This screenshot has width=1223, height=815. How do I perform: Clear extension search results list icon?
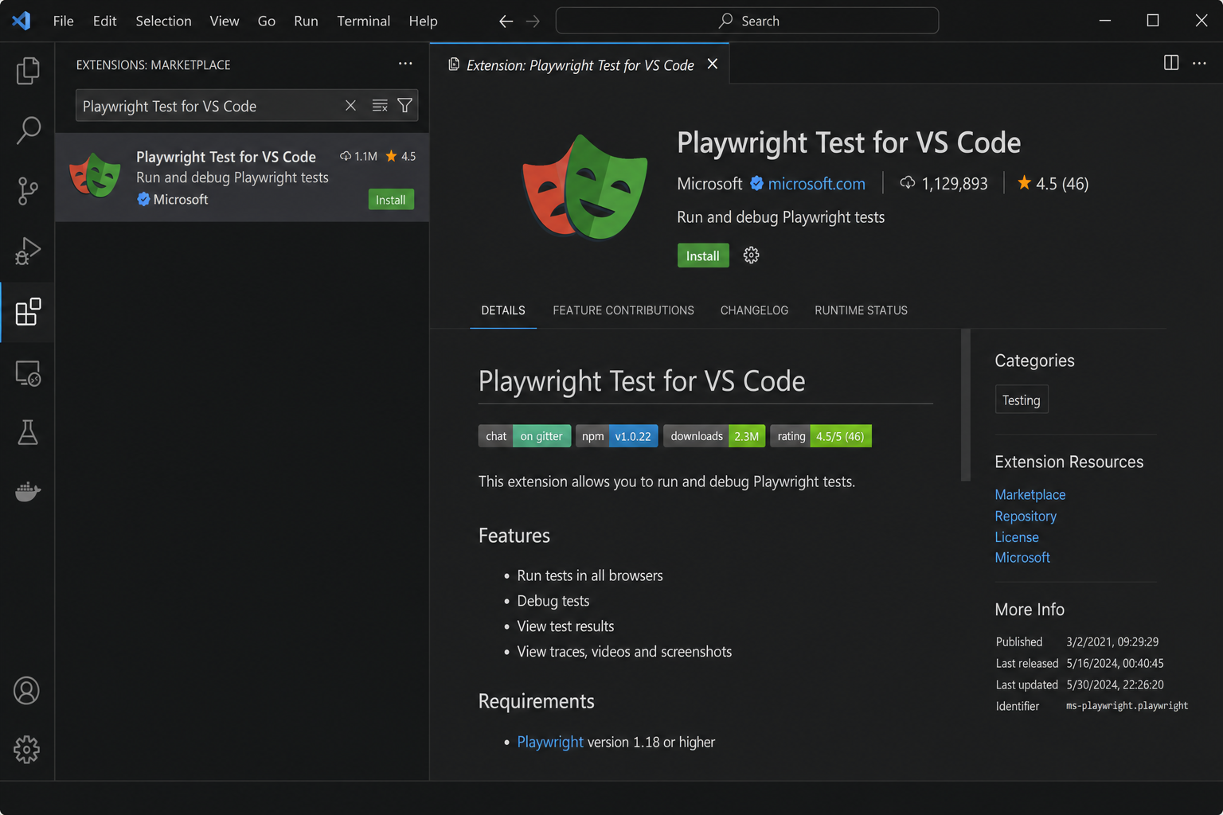click(x=380, y=105)
